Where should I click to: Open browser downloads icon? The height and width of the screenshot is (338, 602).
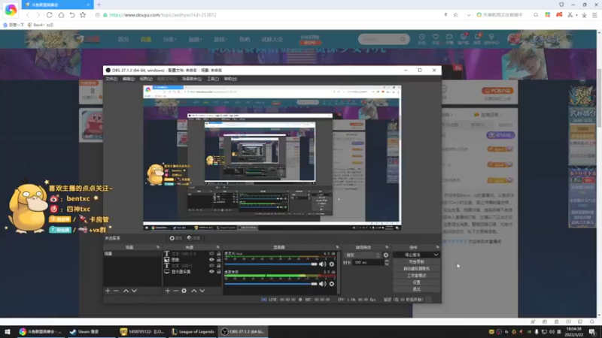point(585,15)
